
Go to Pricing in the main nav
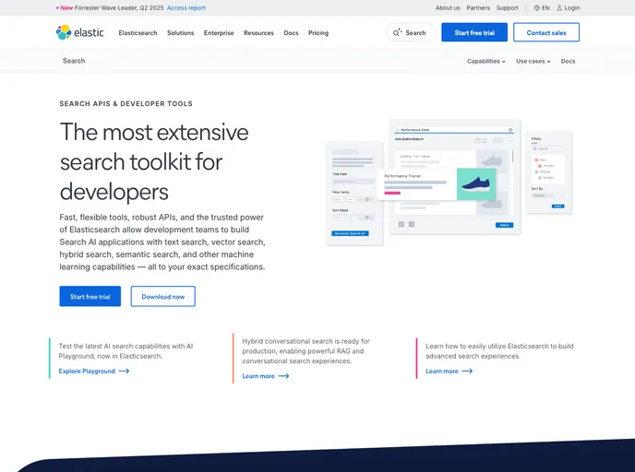click(318, 33)
